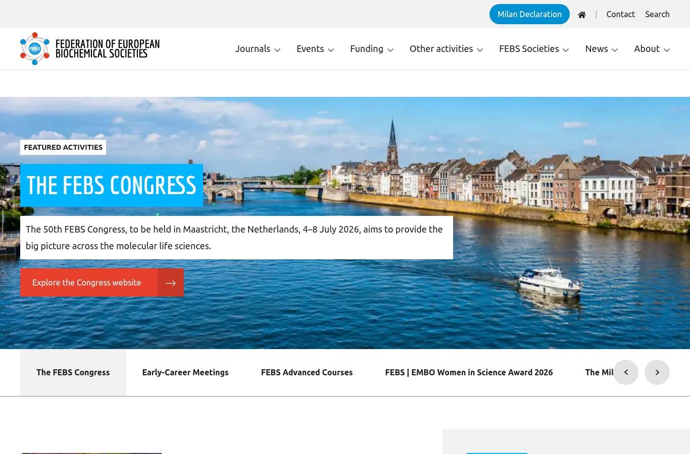690x454 pixels.
Task: Click the arrow icon on Explore button
Action: tap(171, 282)
